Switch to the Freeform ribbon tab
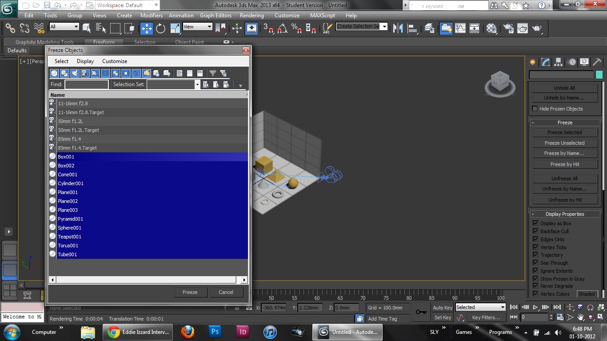The width and height of the screenshot is (607, 341). click(104, 42)
